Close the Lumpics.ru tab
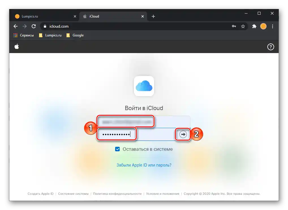The height and width of the screenshot is (210, 288). coord(75,16)
